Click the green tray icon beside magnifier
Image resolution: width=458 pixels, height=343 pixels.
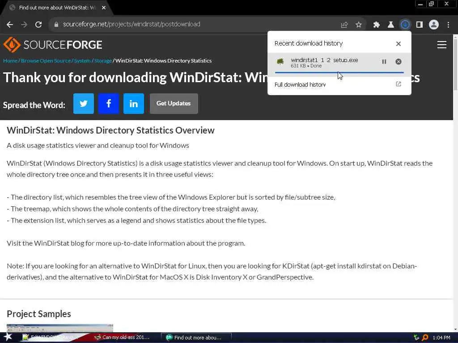pyautogui.click(x=416, y=338)
